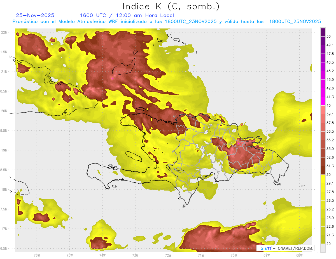Click the colorbar value "31.3"
The width and height of the screenshot is (336, 259).
click(x=330, y=166)
